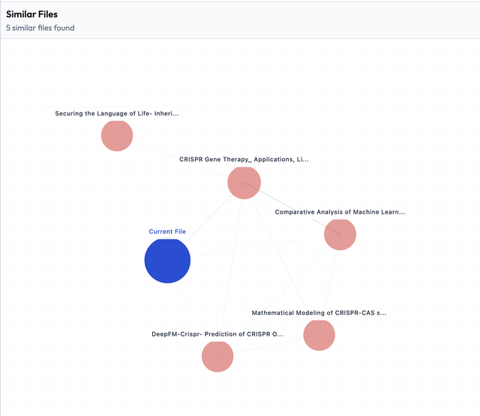Select the edge connecting DeepFM-Crispr and Mathematical Modeling nodes
This screenshot has width=480, height=416.
[268, 346]
